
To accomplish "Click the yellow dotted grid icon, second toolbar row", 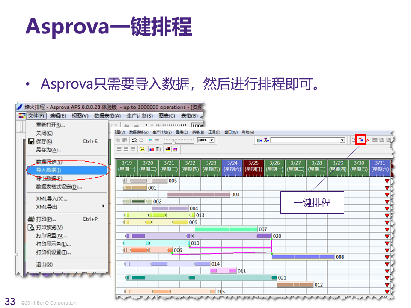I will coord(142,149).
